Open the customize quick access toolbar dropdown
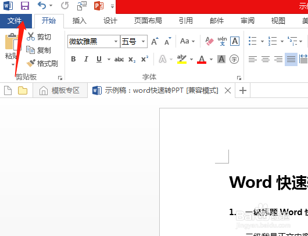The width and height of the screenshot is (308, 236). tap(112, 6)
